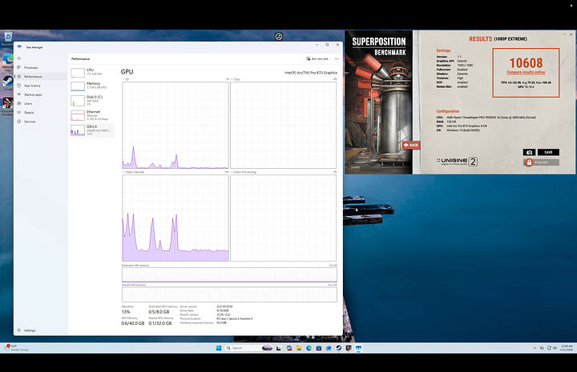
Task: Open the Video Decode graph dropdown
Action: pos(133,172)
